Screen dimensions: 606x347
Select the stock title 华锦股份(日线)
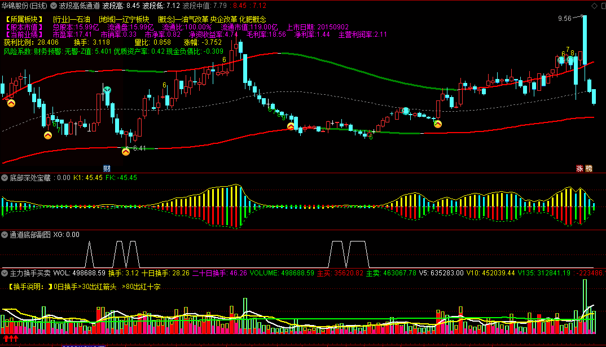[x=24, y=6]
